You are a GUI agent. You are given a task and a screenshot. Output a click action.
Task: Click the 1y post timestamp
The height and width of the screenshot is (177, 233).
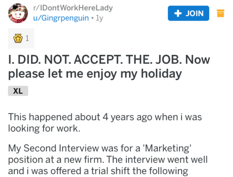pos(99,18)
